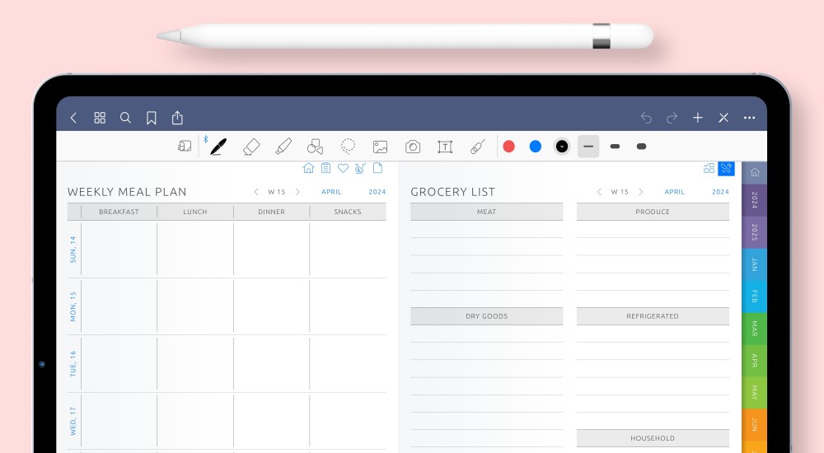Viewport: 824px width, 453px height.
Task: Open the MON, 15 day link
Action: [73, 307]
